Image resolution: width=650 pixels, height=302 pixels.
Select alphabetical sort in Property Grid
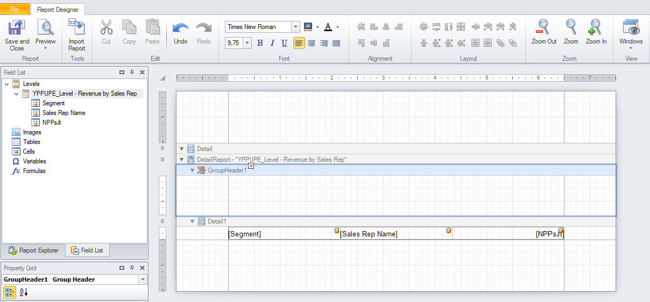pos(23,292)
